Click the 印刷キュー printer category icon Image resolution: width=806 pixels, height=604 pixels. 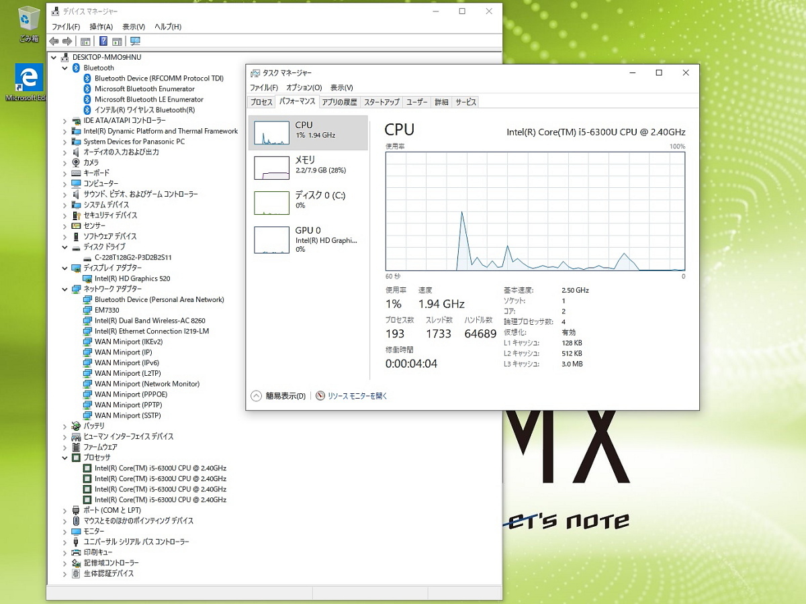(x=76, y=552)
